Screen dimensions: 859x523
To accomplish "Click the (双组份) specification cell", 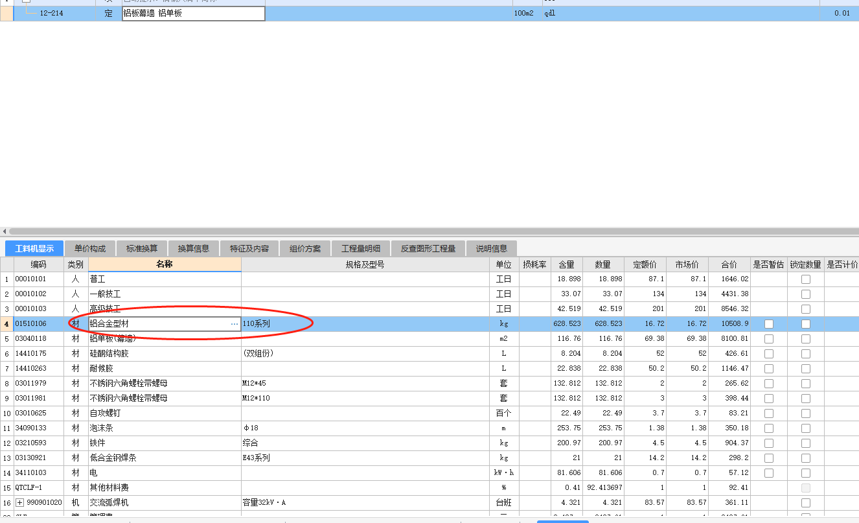I will pyautogui.click(x=365, y=354).
